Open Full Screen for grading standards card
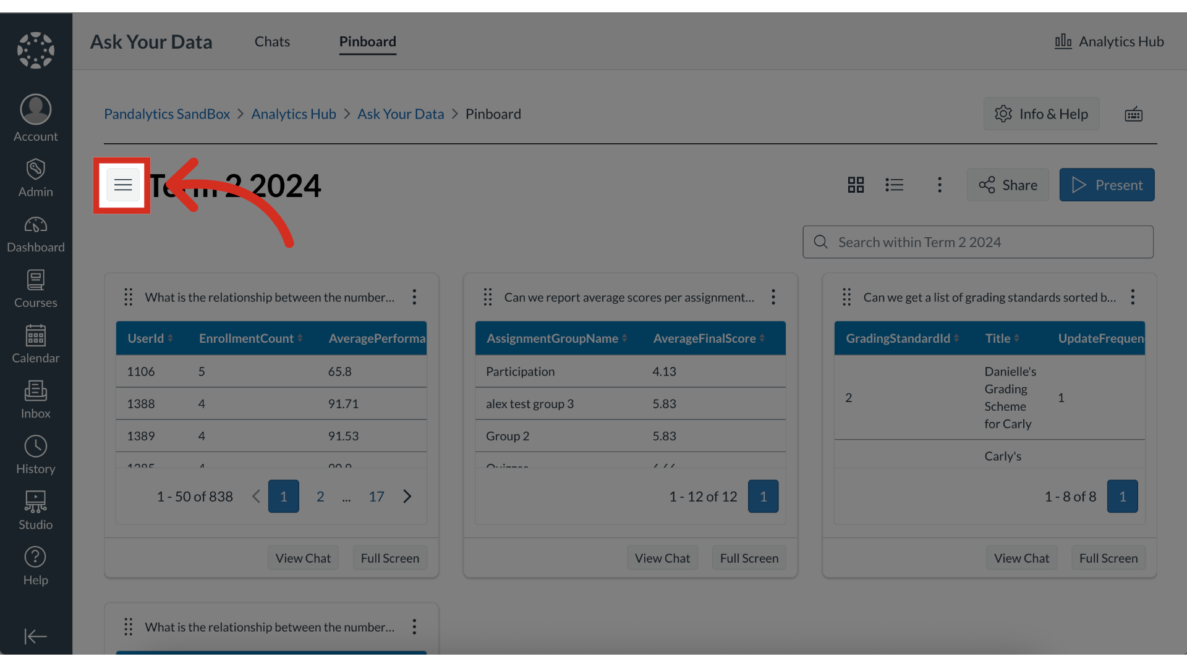The image size is (1187, 667). [1108, 558]
